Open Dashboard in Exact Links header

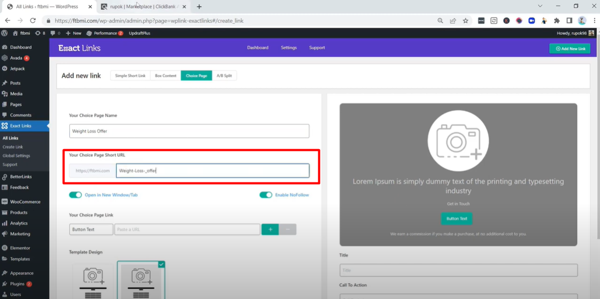click(x=258, y=48)
